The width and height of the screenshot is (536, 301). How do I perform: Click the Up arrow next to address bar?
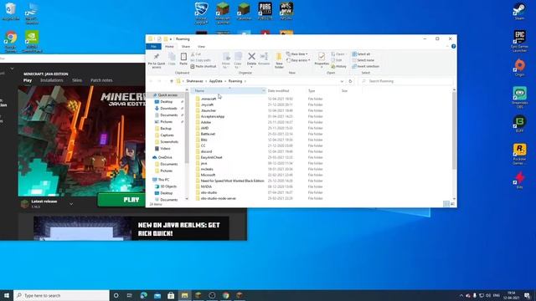[x=172, y=81]
